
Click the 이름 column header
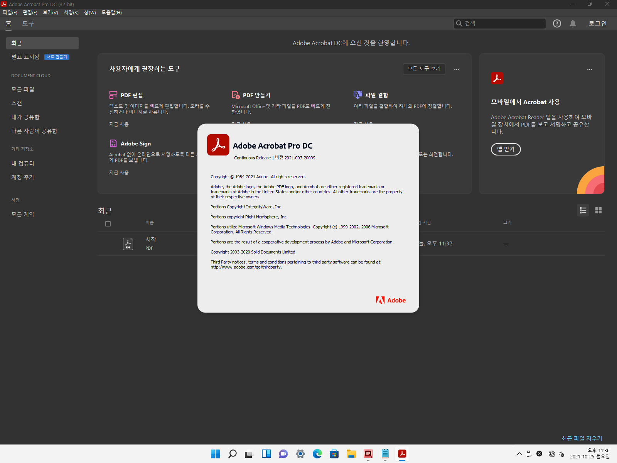point(150,223)
